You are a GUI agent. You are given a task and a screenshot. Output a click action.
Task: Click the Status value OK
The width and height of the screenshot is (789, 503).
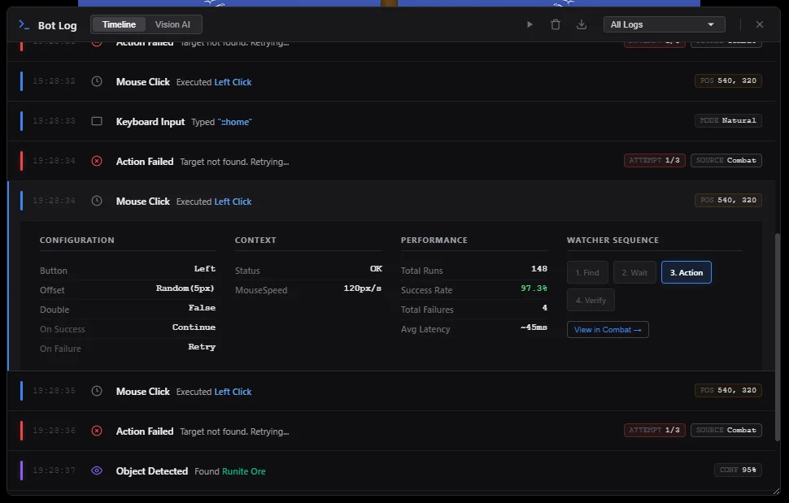376,269
